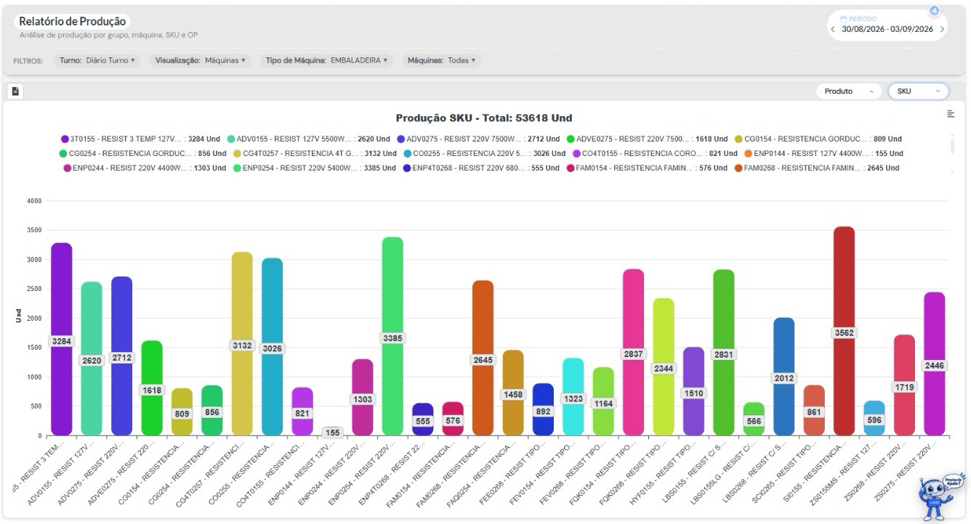Click the value label 1303
The width and height of the screenshot is (971, 524).
click(x=363, y=399)
